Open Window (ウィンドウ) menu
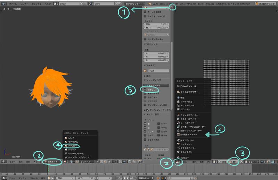Viewport: 278px width, 180px height. point(36,4)
